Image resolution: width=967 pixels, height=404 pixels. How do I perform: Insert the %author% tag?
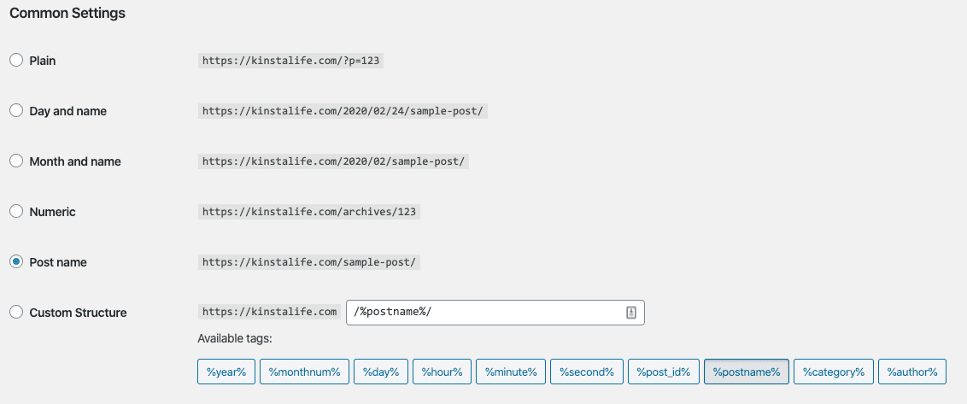[911, 372]
